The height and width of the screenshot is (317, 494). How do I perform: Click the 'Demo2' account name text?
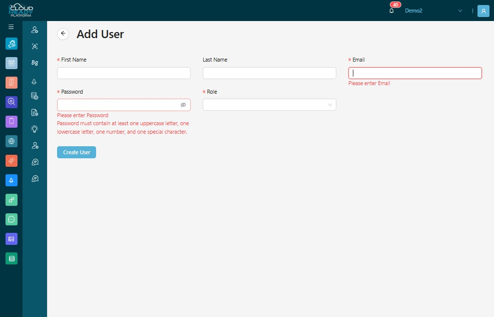pyautogui.click(x=413, y=11)
